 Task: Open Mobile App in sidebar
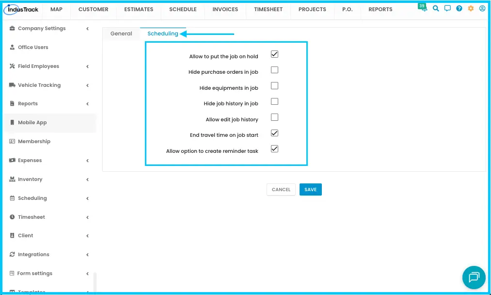32,122
